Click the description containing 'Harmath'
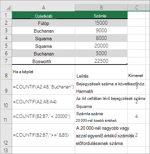 click(x=101, y=87)
